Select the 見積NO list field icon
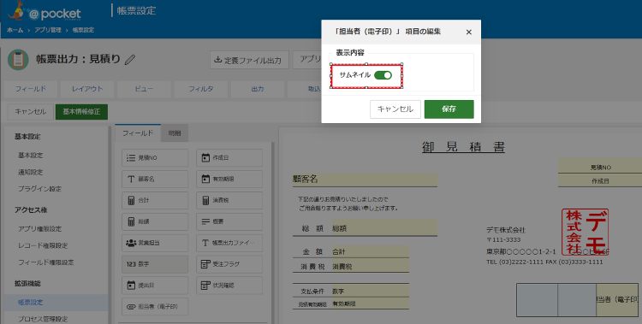 (x=131, y=158)
